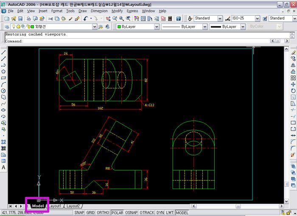This screenshot has height=216, width=297.
Task: Expand the layer list dropdown
Action: pos(95,27)
